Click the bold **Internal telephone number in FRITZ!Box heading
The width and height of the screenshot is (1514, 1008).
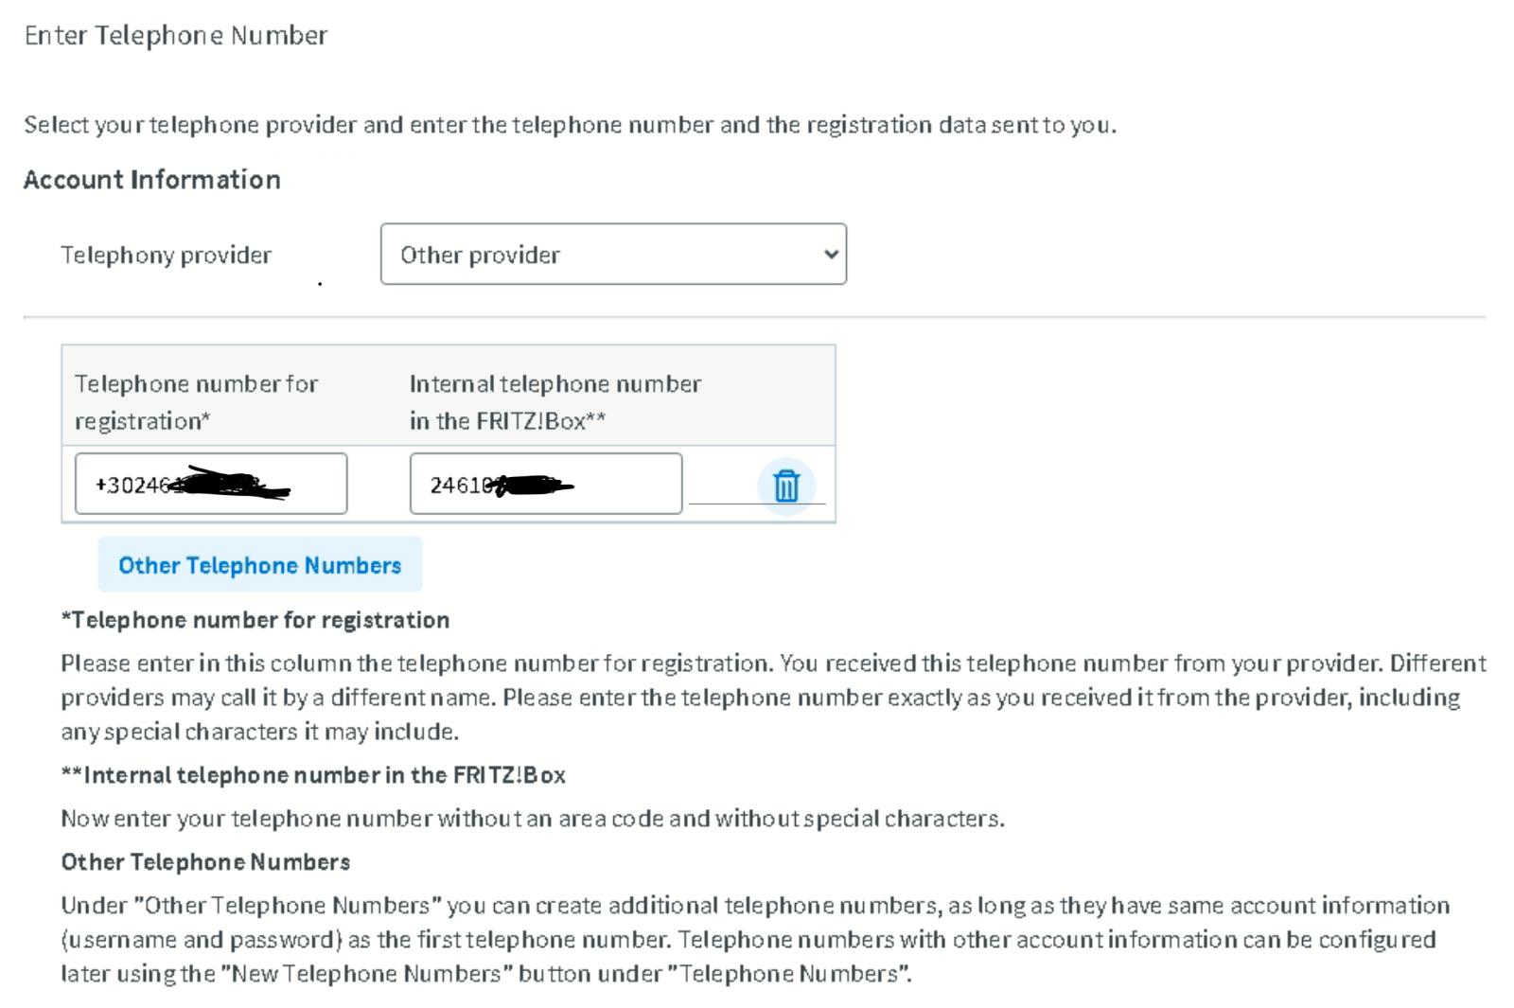click(313, 775)
